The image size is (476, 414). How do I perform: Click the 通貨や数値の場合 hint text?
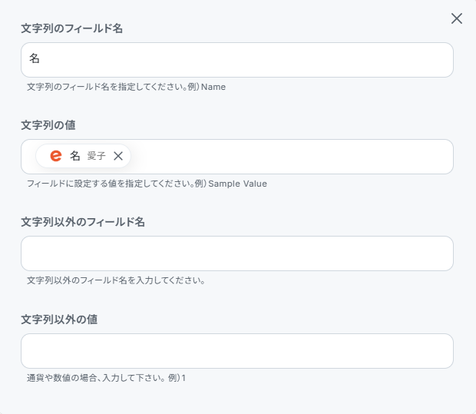click(106, 378)
